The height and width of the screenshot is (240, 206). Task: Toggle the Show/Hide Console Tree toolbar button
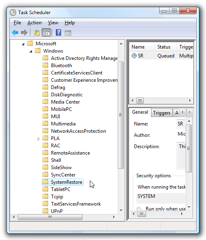pos(47,33)
